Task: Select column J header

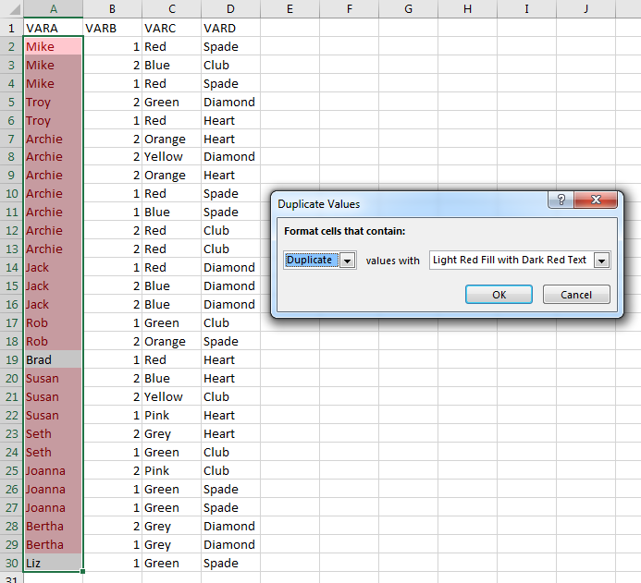Action: coord(586,8)
